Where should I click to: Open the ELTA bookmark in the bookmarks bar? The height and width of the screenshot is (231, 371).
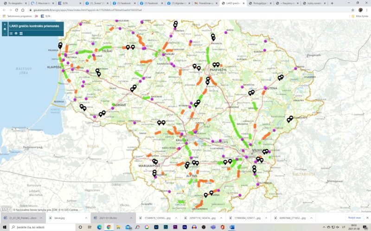pos(45,16)
